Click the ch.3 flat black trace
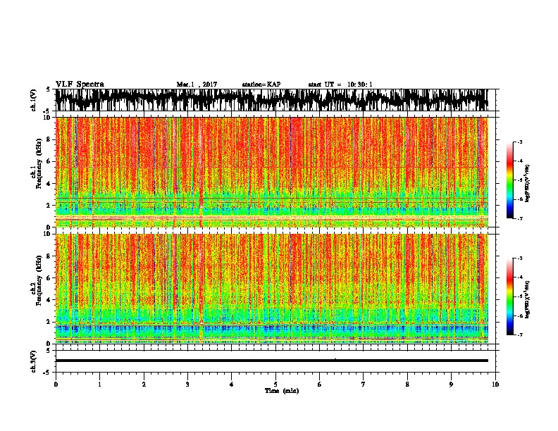Image resolution: width=558 pixels, height=431 pixels. (x=272, y=361)
